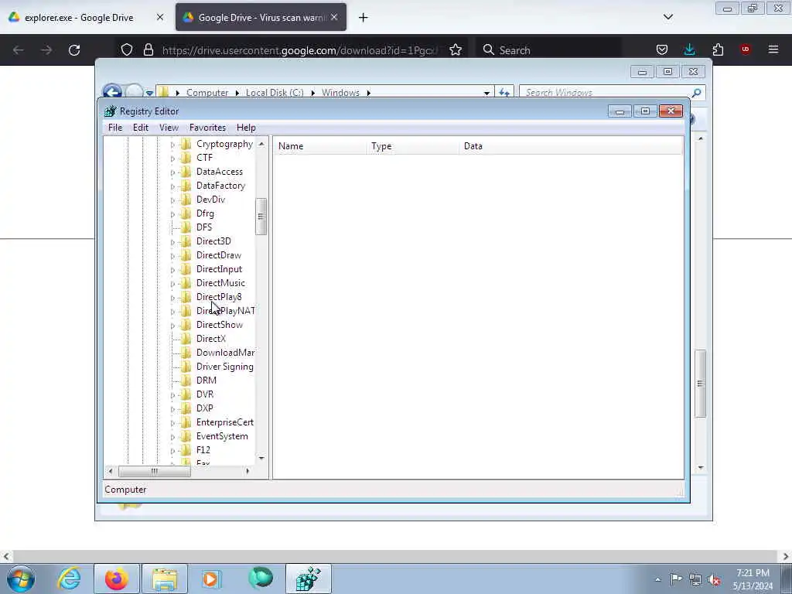
Task: Click the Save to Pocket icon
Action: (662, 49)
